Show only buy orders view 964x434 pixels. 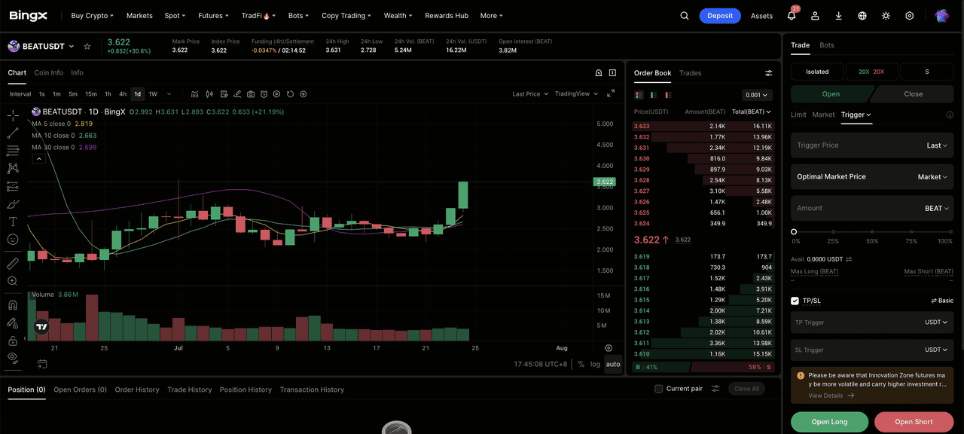[653, 95]
